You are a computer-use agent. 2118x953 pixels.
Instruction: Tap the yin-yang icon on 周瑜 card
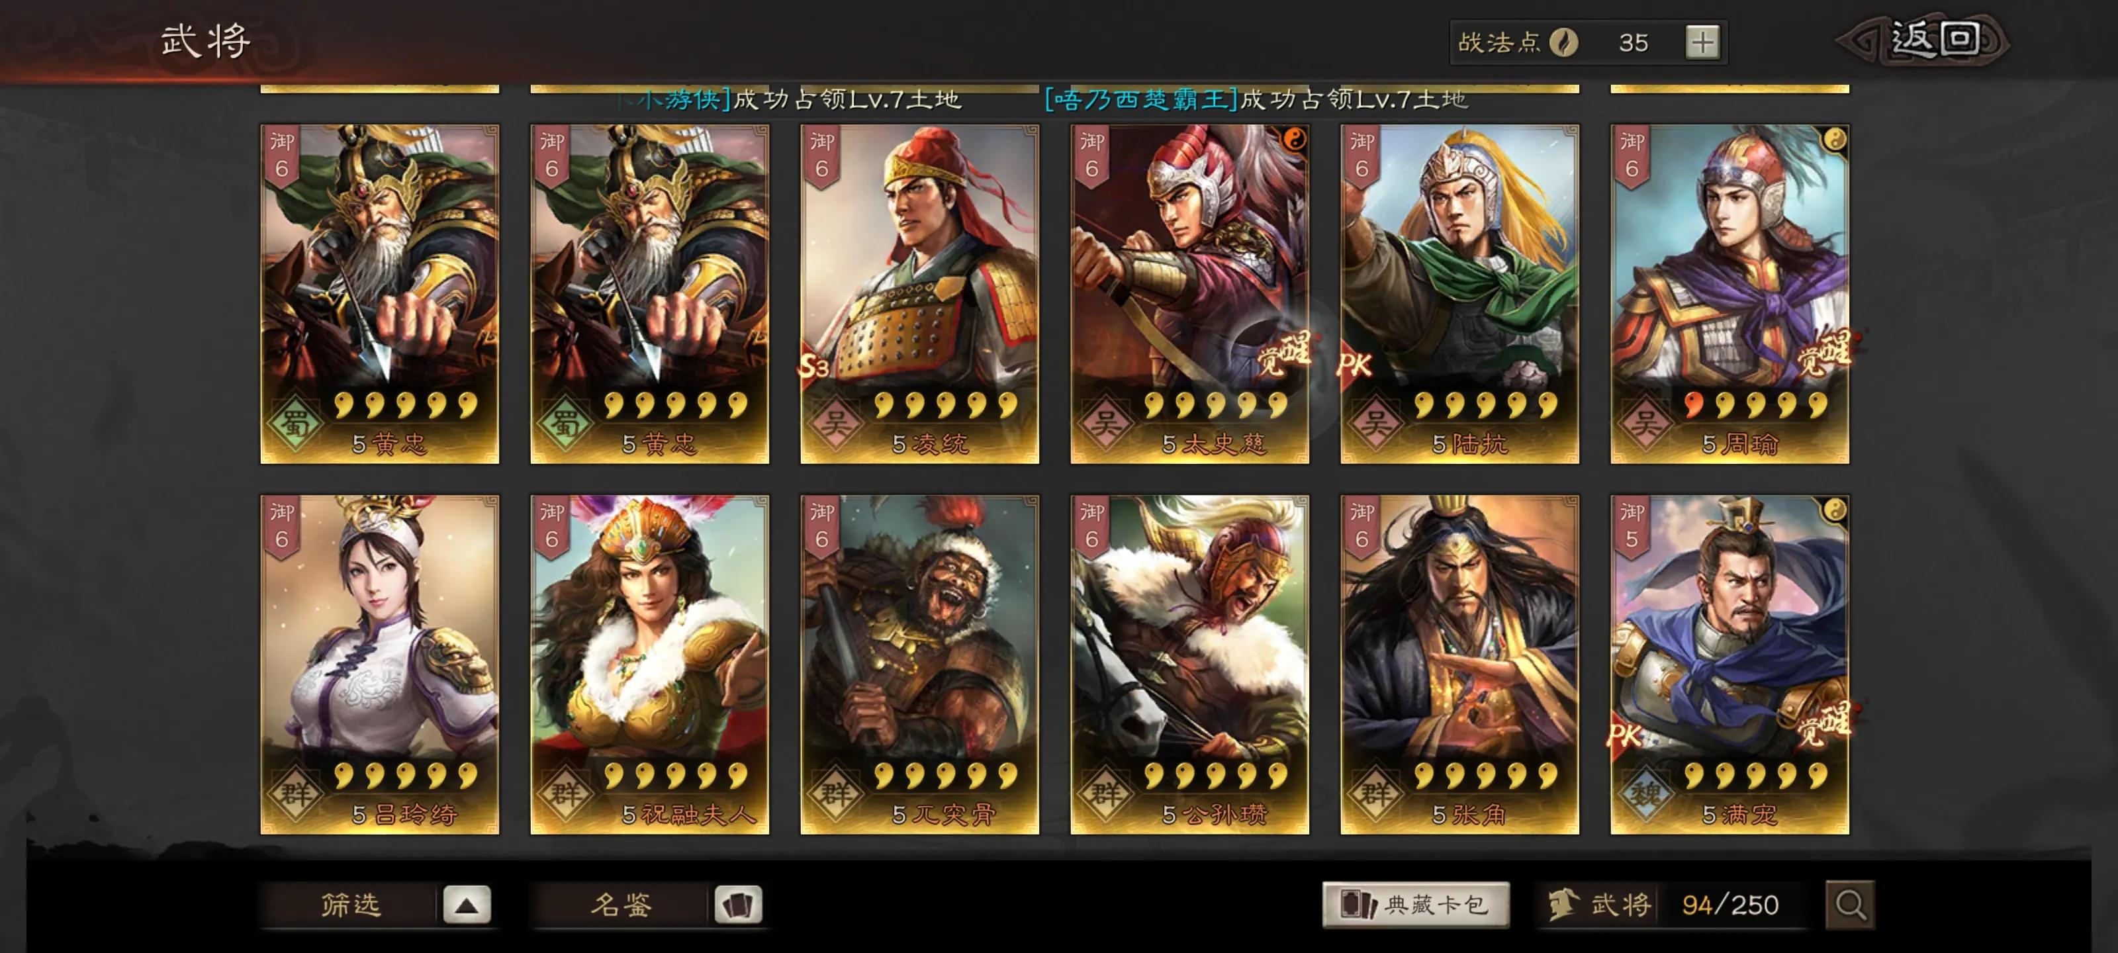[x=1834, y=140]
